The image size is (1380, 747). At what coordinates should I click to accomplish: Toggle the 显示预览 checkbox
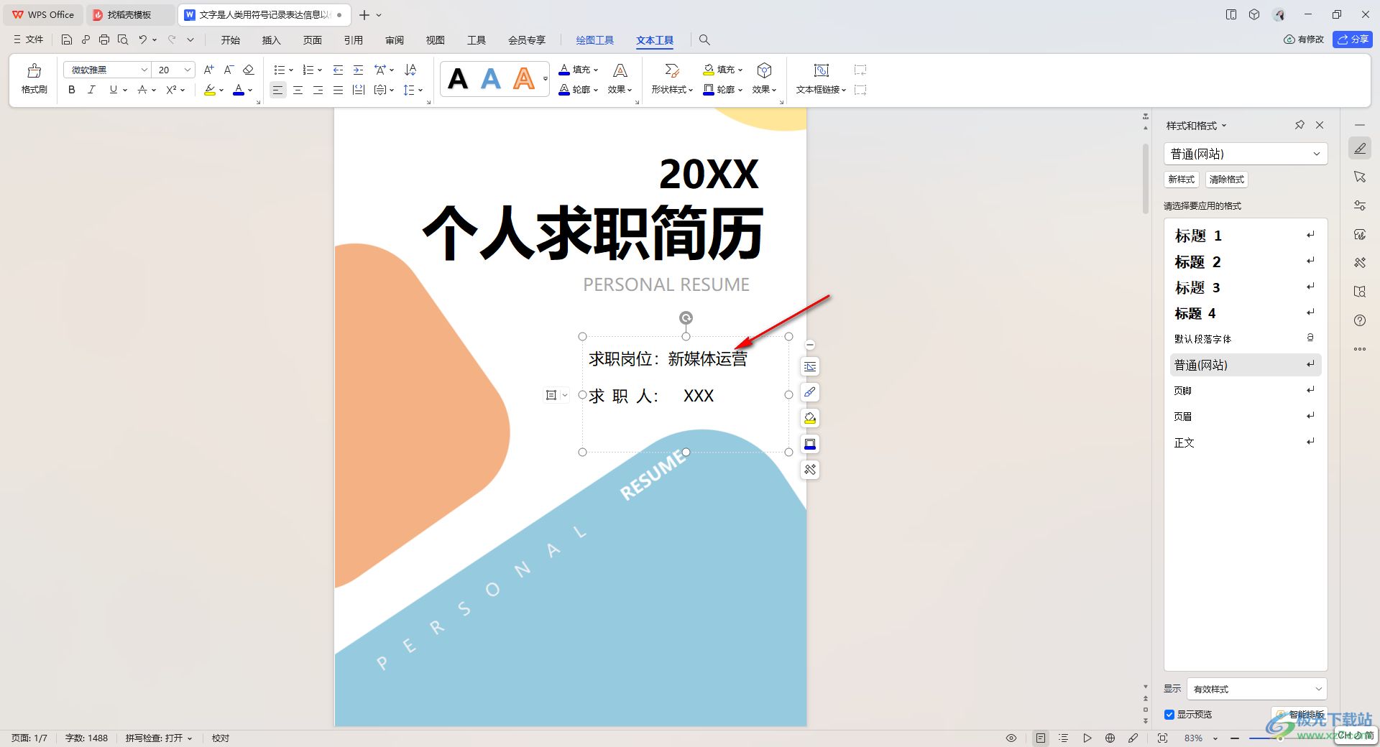pos(1169,715)
